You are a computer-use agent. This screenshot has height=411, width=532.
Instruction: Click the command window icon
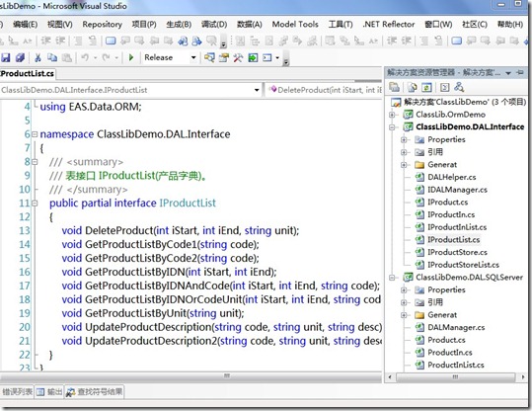coord(267,57)
